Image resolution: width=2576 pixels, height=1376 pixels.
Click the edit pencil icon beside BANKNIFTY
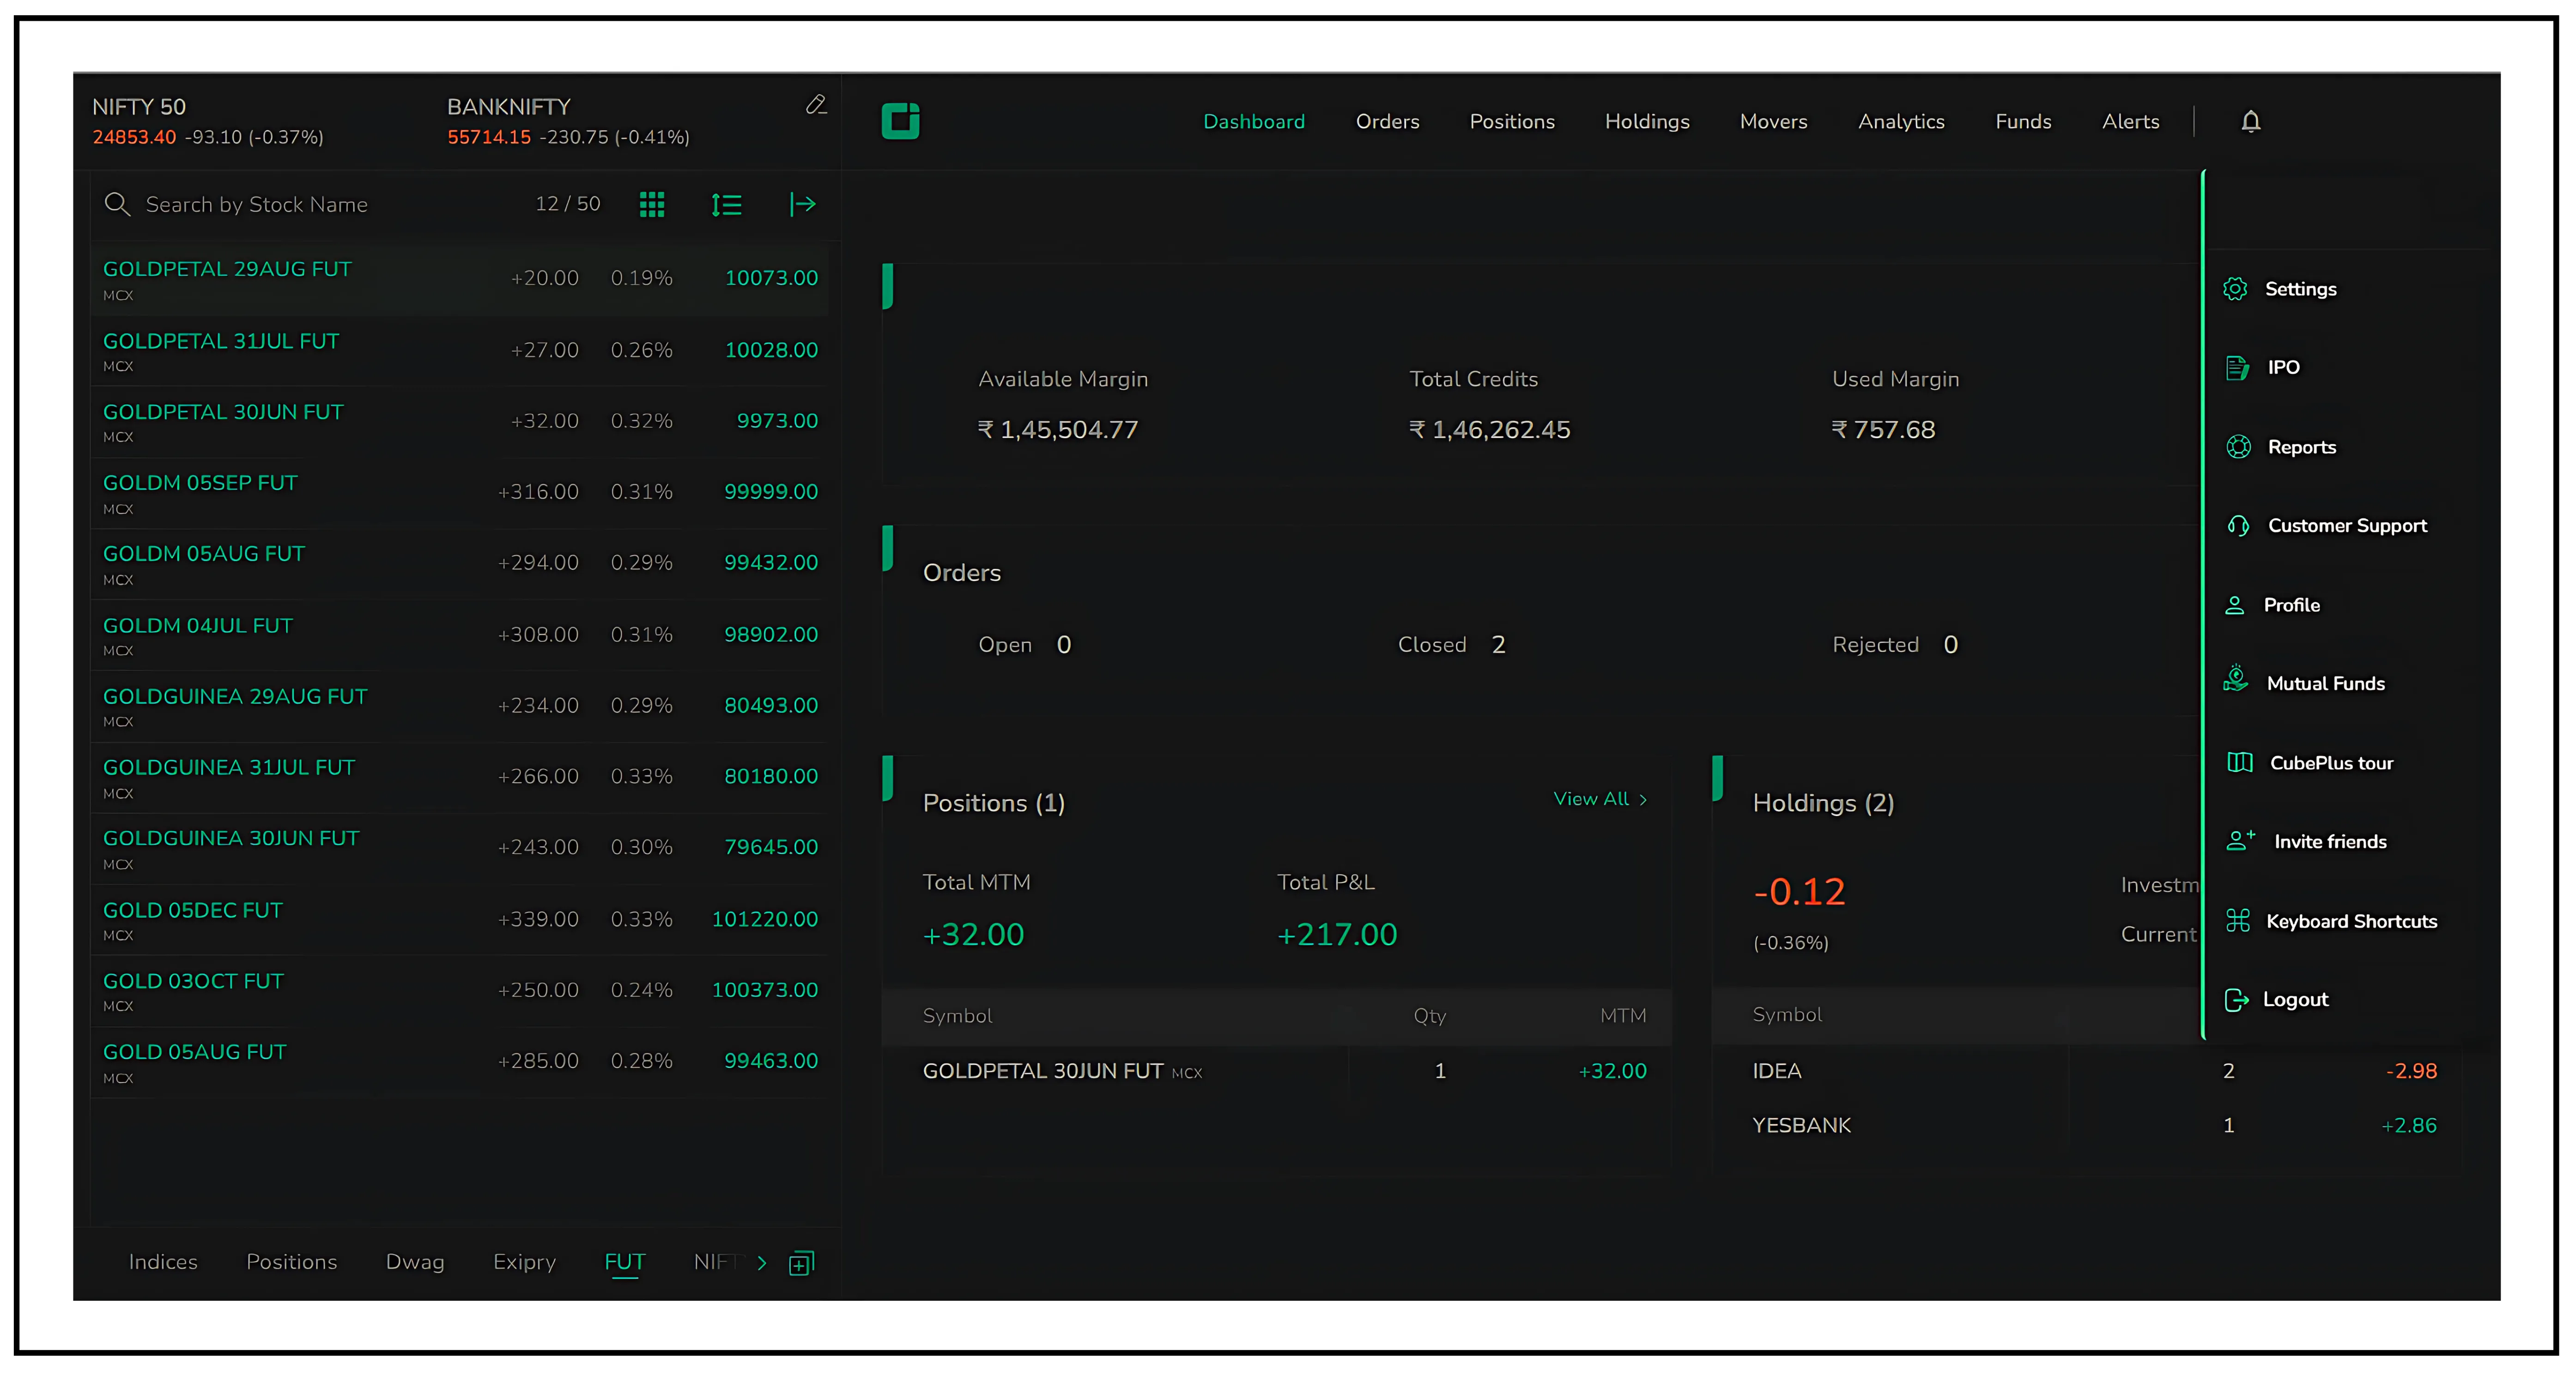tap(816, 105)
